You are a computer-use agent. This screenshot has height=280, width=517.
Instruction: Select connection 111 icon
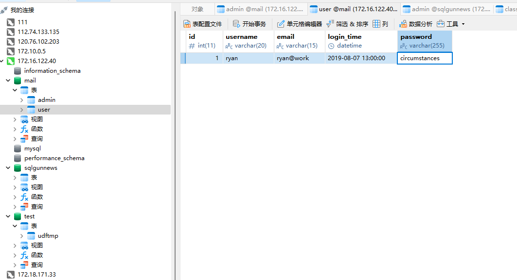(x=11, y=22)
